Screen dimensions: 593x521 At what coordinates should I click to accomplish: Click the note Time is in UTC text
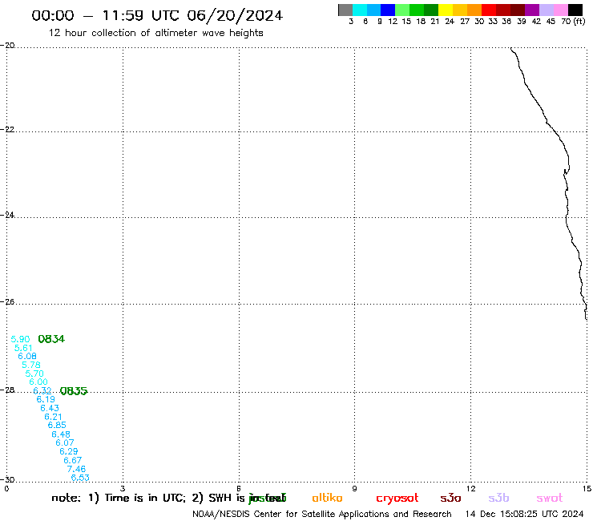pos(145,498)
